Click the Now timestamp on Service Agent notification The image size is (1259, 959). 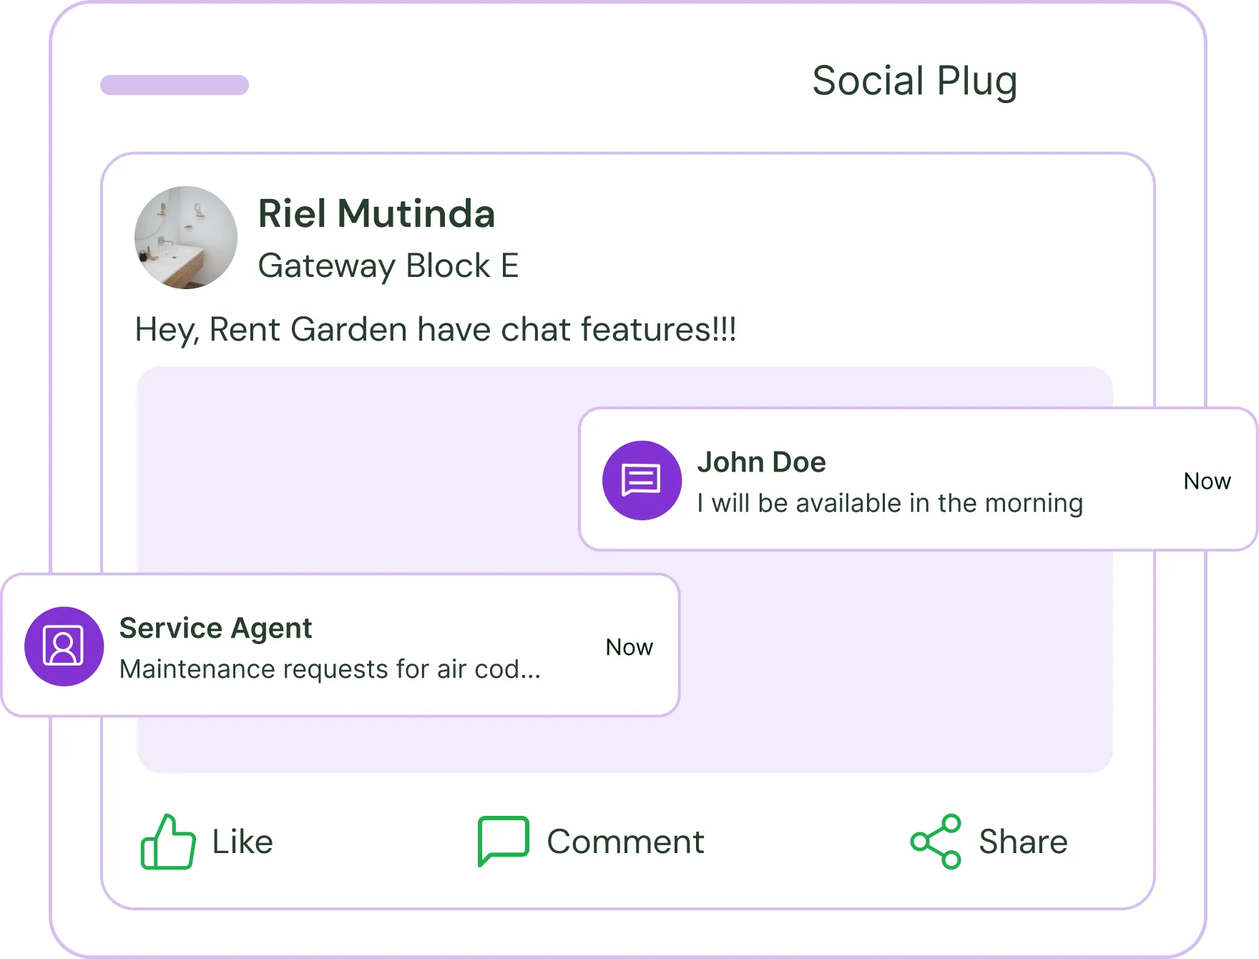tap(629, 647)
